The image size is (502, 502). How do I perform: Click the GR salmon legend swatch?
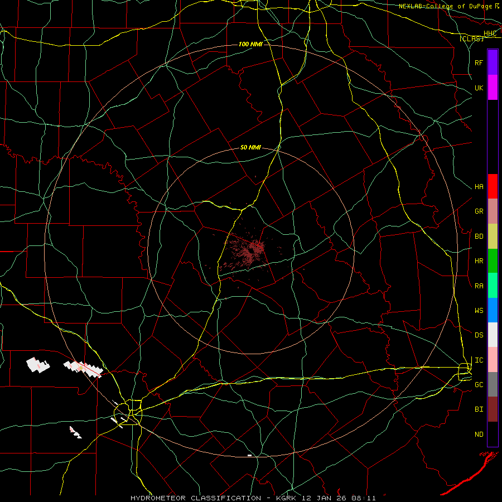493,211
